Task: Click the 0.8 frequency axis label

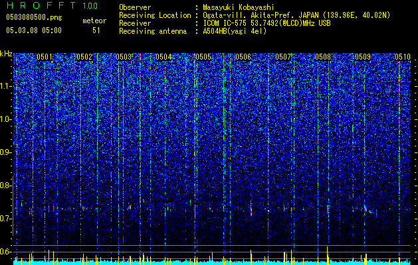Action: 5,185
